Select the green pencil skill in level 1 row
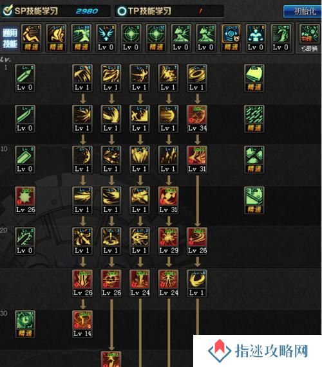 click(x=25, y=78)
